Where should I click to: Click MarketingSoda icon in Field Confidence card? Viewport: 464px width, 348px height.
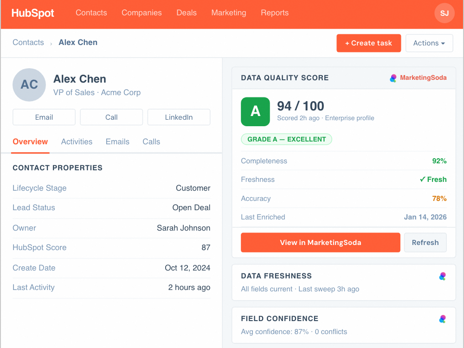pos(442,319)
